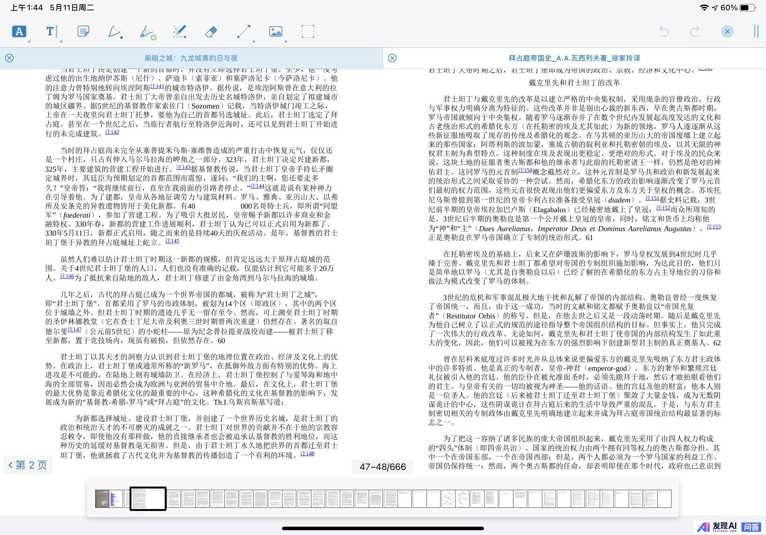This screenshot has height=535, width=766.
Task: Tap the vertical bars handle at toolbar end
Action: click(756, 32)
